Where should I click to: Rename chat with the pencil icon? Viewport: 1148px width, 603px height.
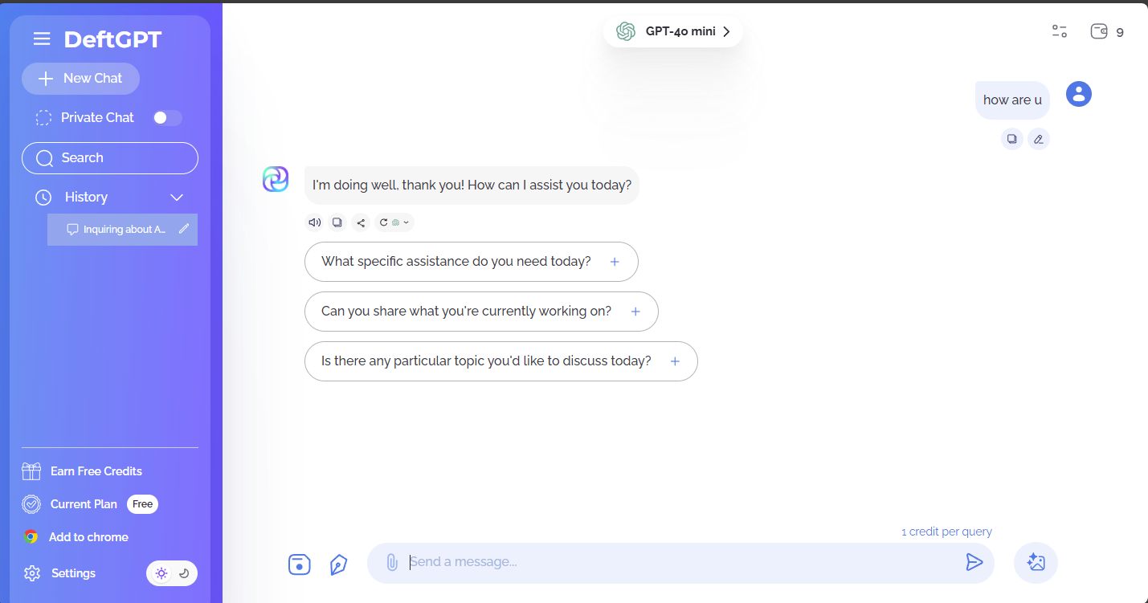[184, 229]
